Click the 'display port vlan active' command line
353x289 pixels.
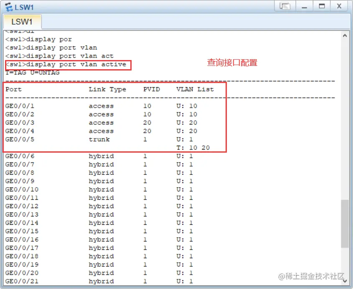(x=66, y=65)
